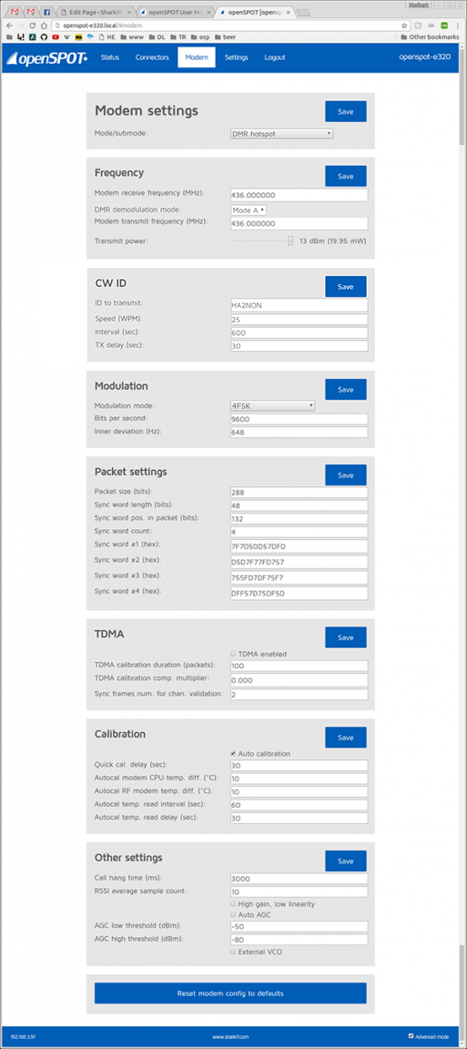The height and width of the screenshot is (1049, 467).
Task: Open the Chrome menu icon
Action: (x=456, y=25)
